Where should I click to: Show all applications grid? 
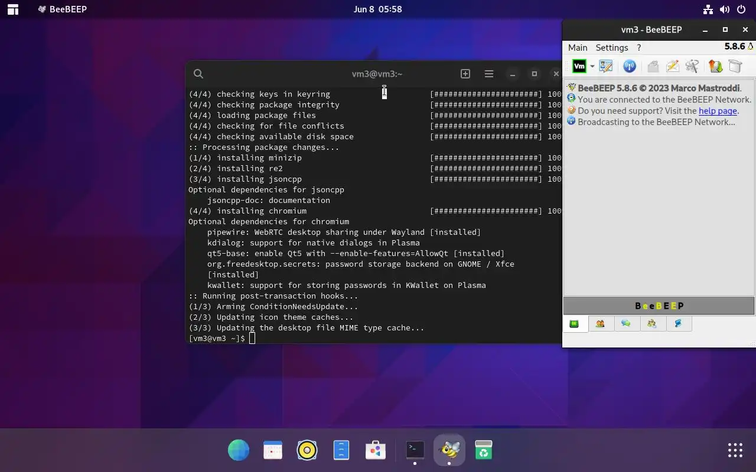735,450
